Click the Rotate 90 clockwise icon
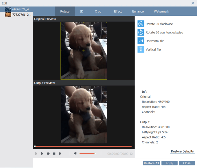Viewport: 197px width, 168px height. tap(141, 24)
